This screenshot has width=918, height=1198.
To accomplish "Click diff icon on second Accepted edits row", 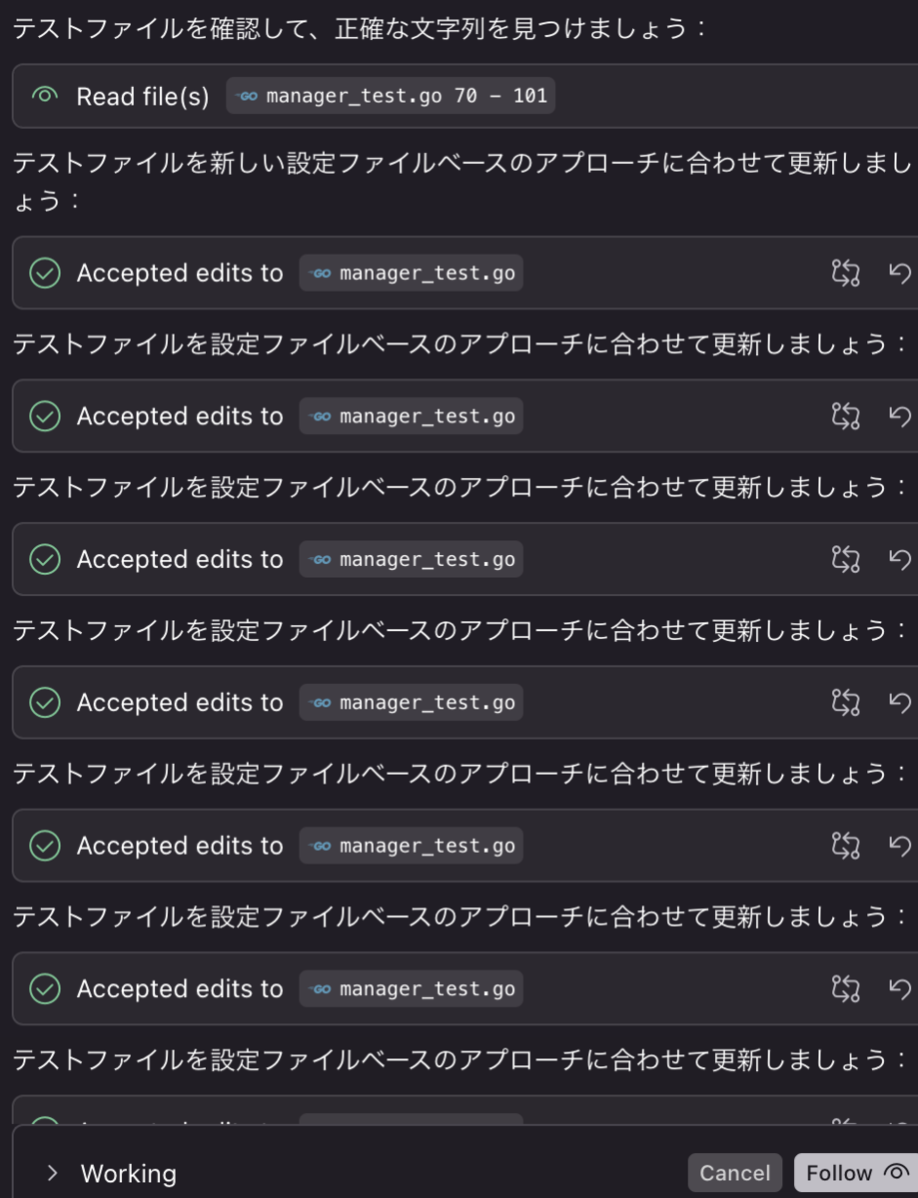I will pos(845,415).
